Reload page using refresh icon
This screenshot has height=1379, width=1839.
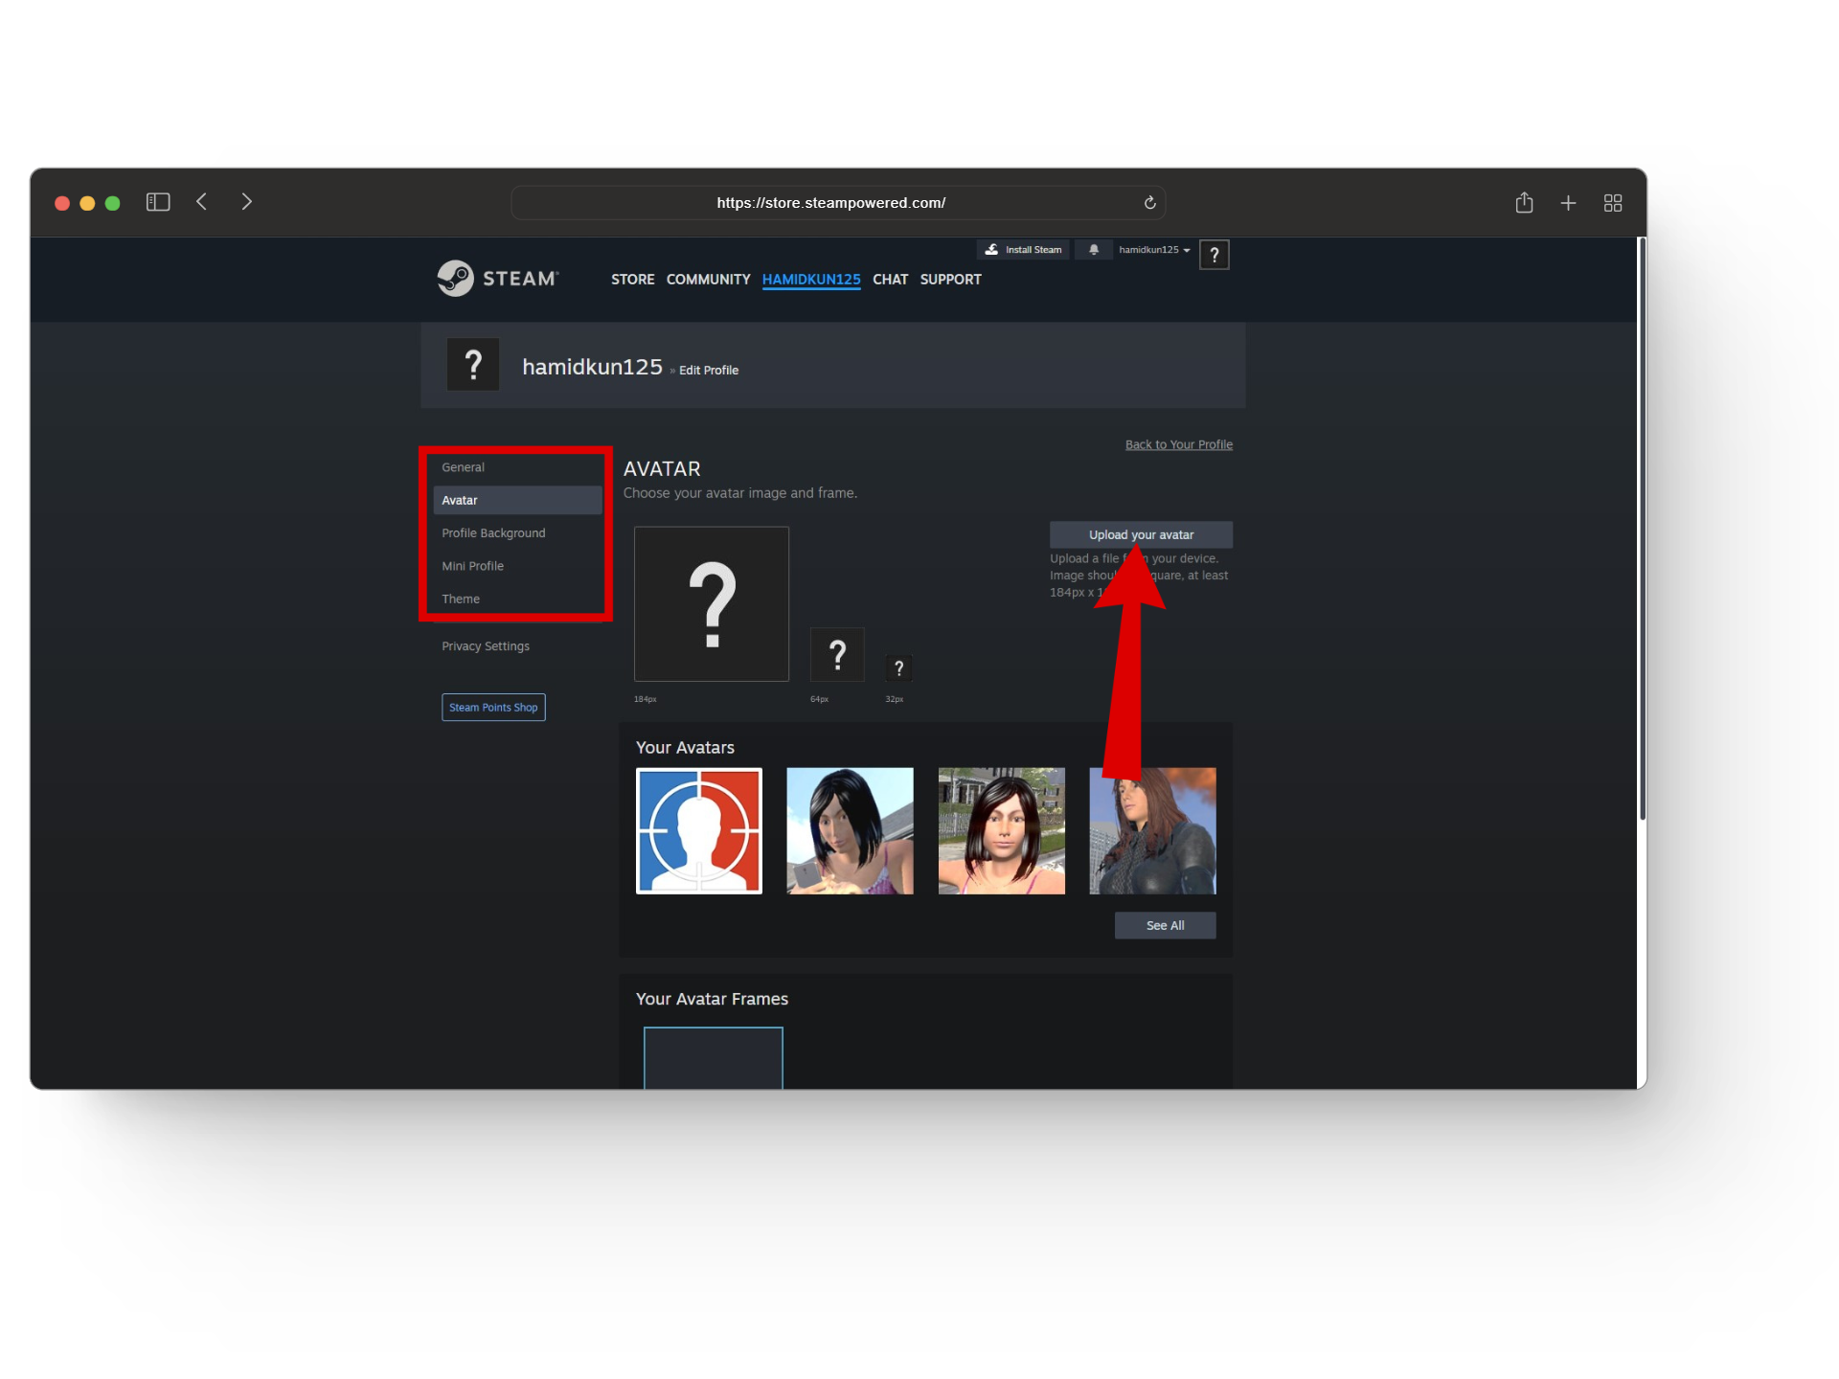[1149, 203]
